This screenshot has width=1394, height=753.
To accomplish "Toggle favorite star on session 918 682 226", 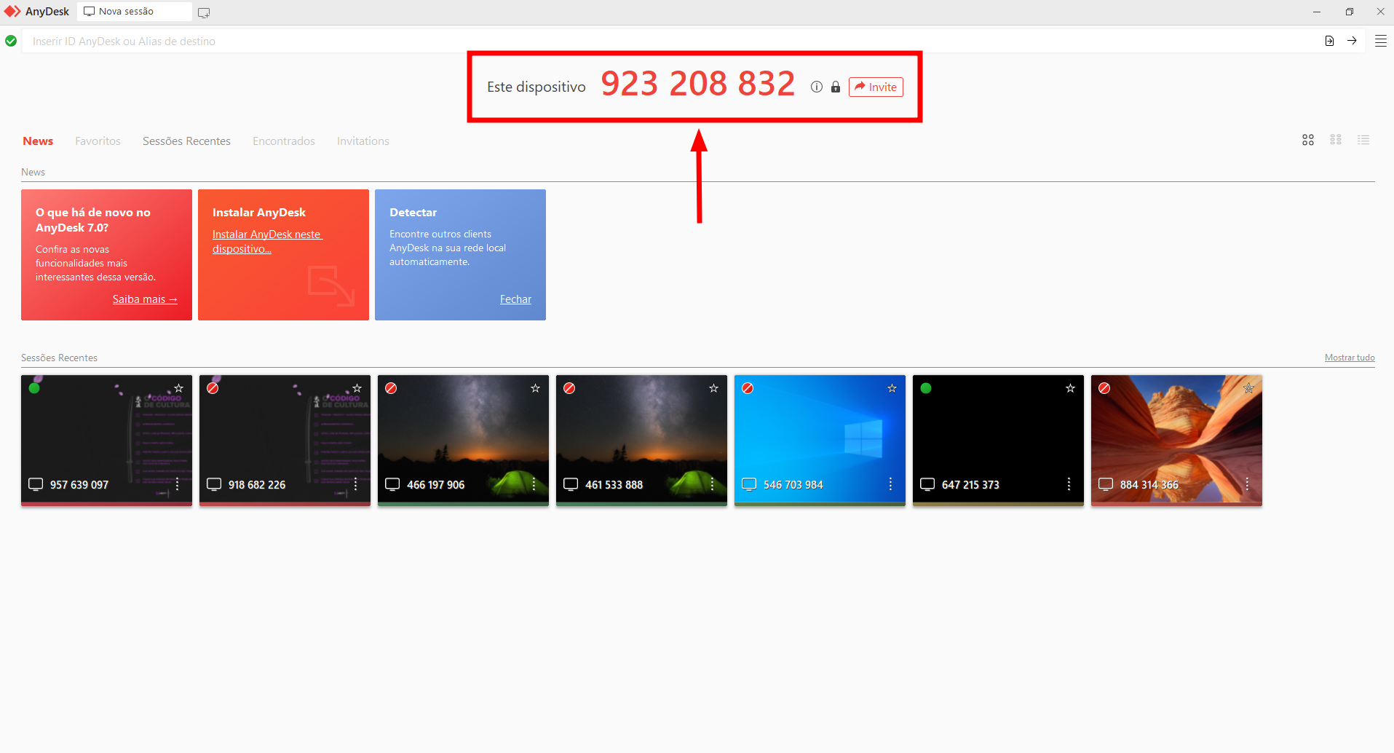I will click(357, 388).
